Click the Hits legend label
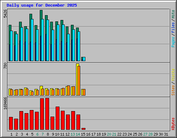The image size is (177, 138). (173, 14)
